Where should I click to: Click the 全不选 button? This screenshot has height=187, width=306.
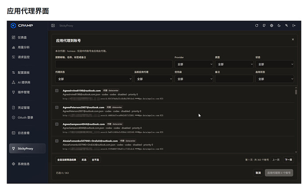95,160
